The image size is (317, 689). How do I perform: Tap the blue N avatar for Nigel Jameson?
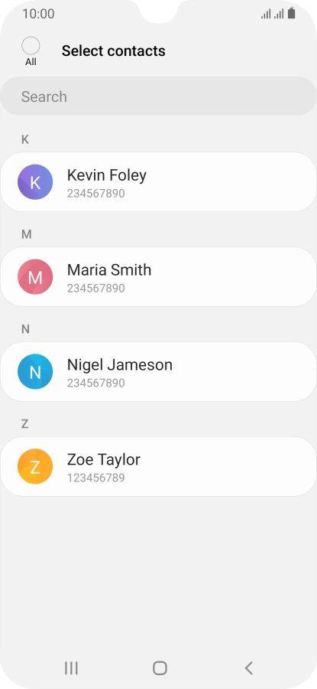tap(35, 372)
